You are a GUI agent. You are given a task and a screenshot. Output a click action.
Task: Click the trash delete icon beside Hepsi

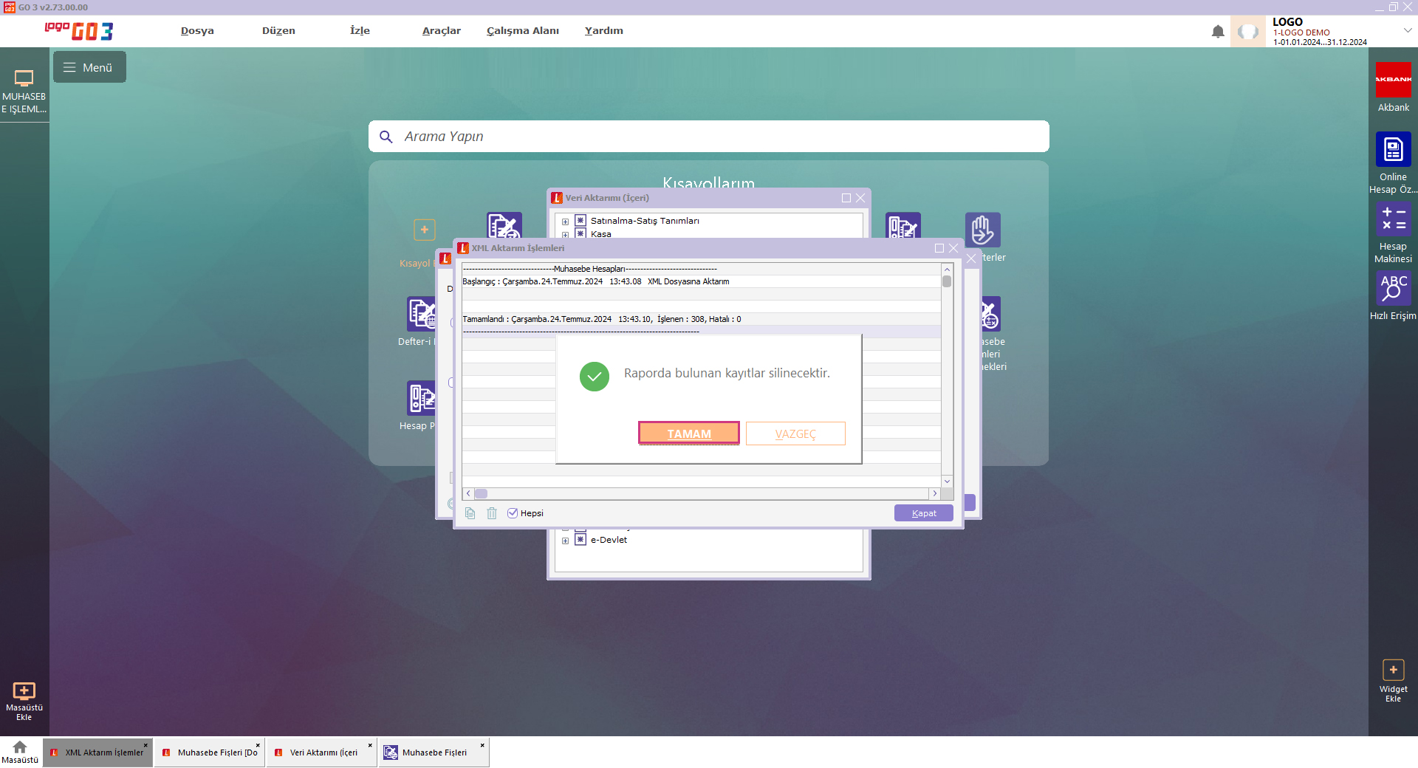(492, 513)
